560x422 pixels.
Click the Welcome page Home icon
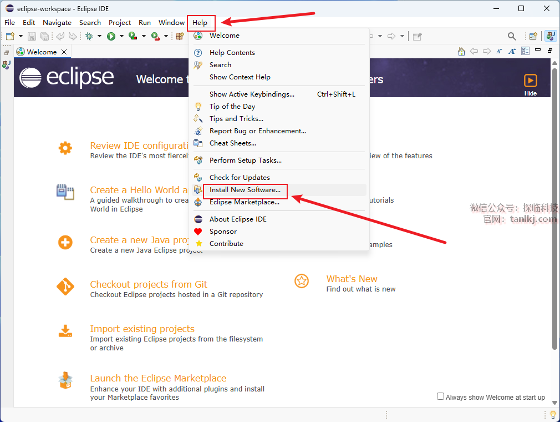coord(461,51)
